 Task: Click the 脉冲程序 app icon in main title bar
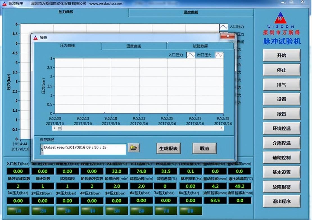[x=4, y=4]
